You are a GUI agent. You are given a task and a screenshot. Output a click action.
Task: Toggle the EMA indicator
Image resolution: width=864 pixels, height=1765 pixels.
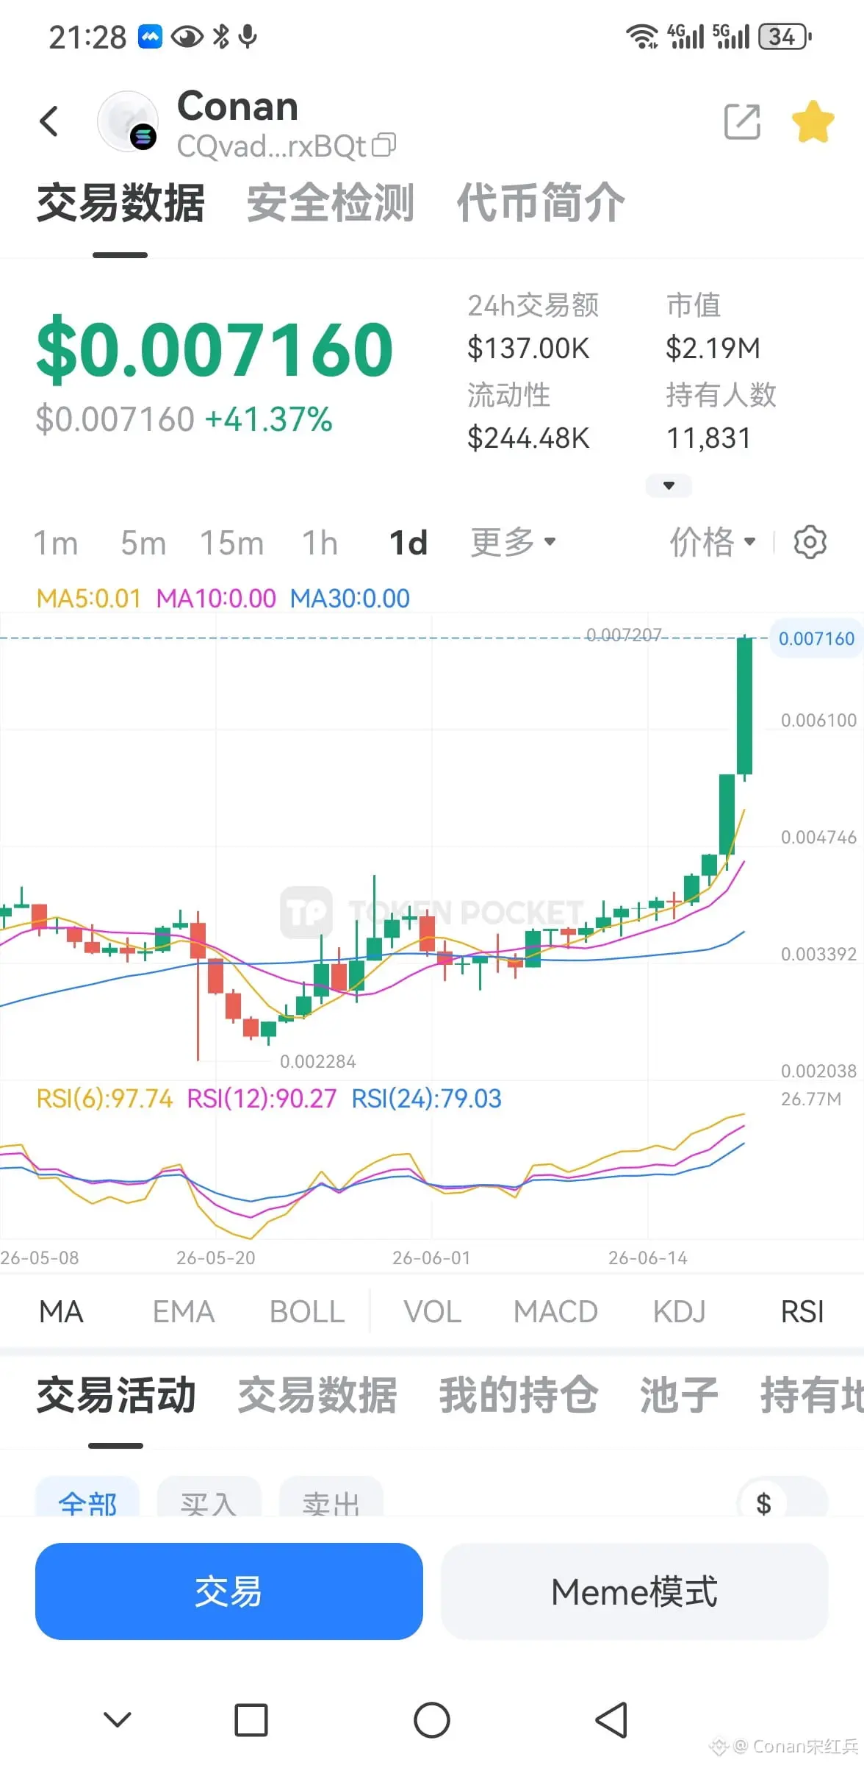point(184,1312)
